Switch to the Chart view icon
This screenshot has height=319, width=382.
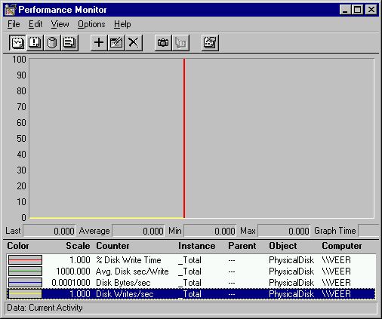(17, 43)
